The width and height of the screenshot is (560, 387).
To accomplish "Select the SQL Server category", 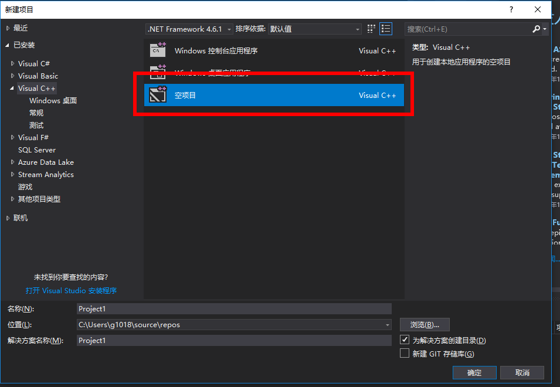I will tap(37, 150).
